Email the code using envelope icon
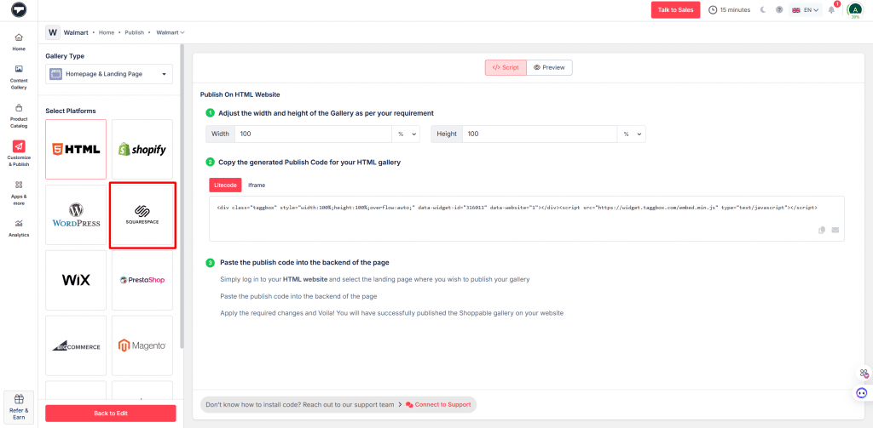Image resolution: width=873 pixels, height=428 pixels. pyautogui.click(x=835, y=230)
